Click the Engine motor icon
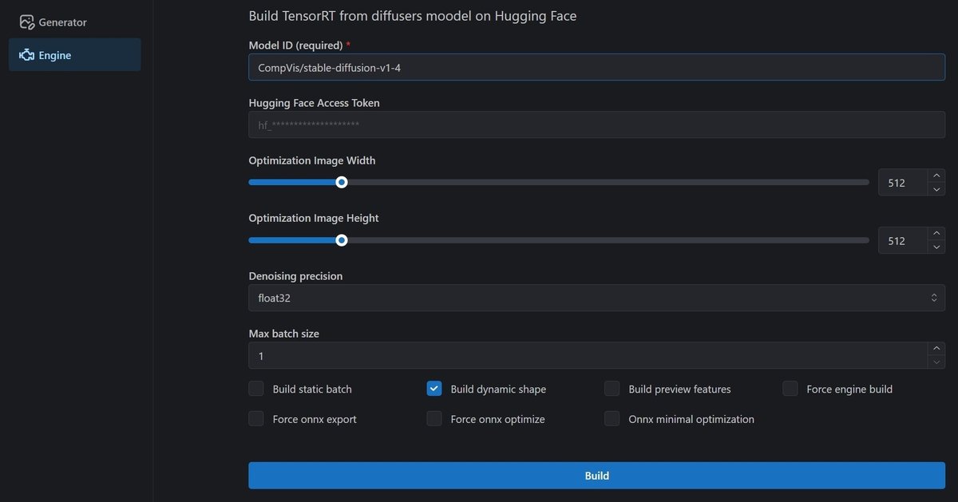The height and width of the screenshot is (502, 958). [x=27, y=55]
